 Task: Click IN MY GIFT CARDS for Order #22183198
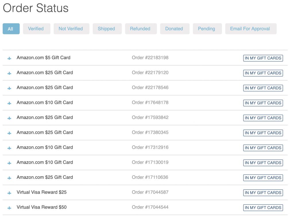pos(263,58)
